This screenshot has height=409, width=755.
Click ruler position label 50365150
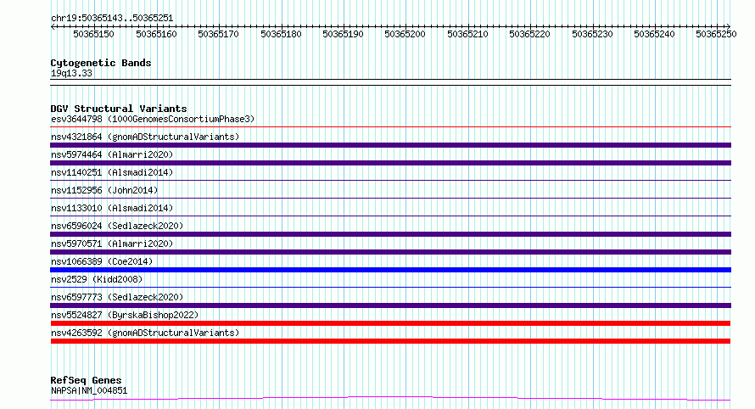[93, 34]
